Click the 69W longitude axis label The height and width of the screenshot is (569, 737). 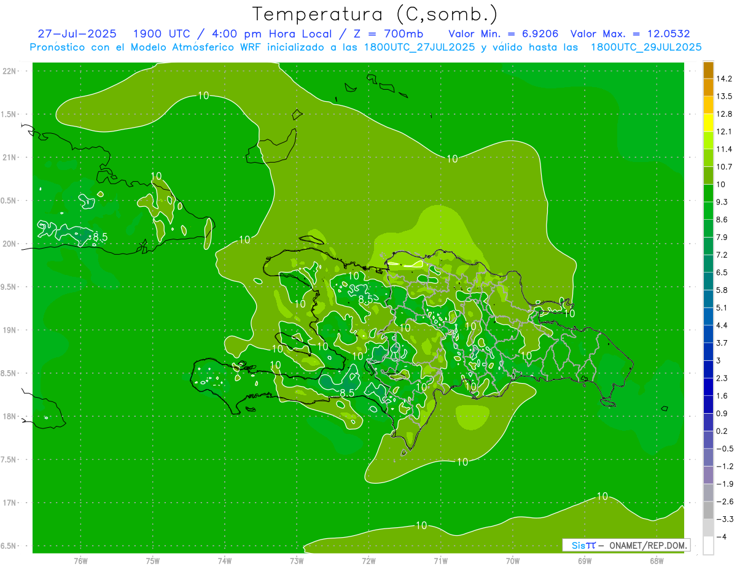pyautogui.click(x=585, y=560)
